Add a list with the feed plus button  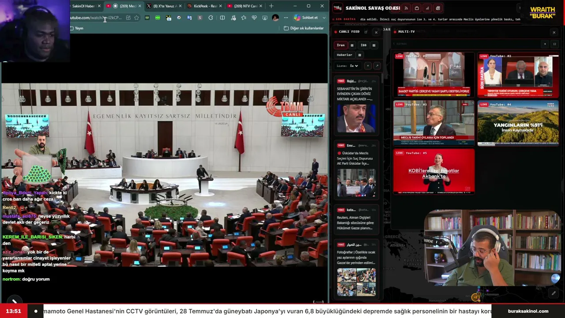[368, 66]
